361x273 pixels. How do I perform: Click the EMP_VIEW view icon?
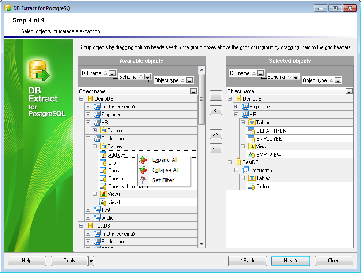pos(251,154)
